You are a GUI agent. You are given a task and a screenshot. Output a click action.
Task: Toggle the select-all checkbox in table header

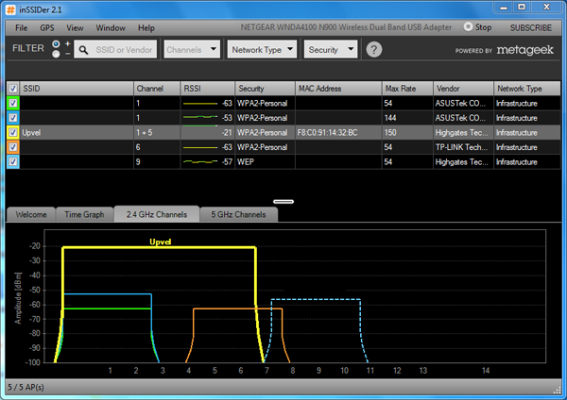click(x=12, y=88)
